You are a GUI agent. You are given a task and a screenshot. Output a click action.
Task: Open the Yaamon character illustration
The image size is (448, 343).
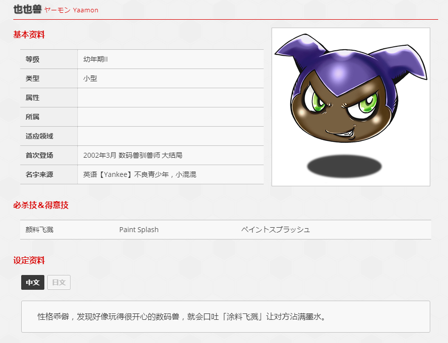click(x=350, y=107)
